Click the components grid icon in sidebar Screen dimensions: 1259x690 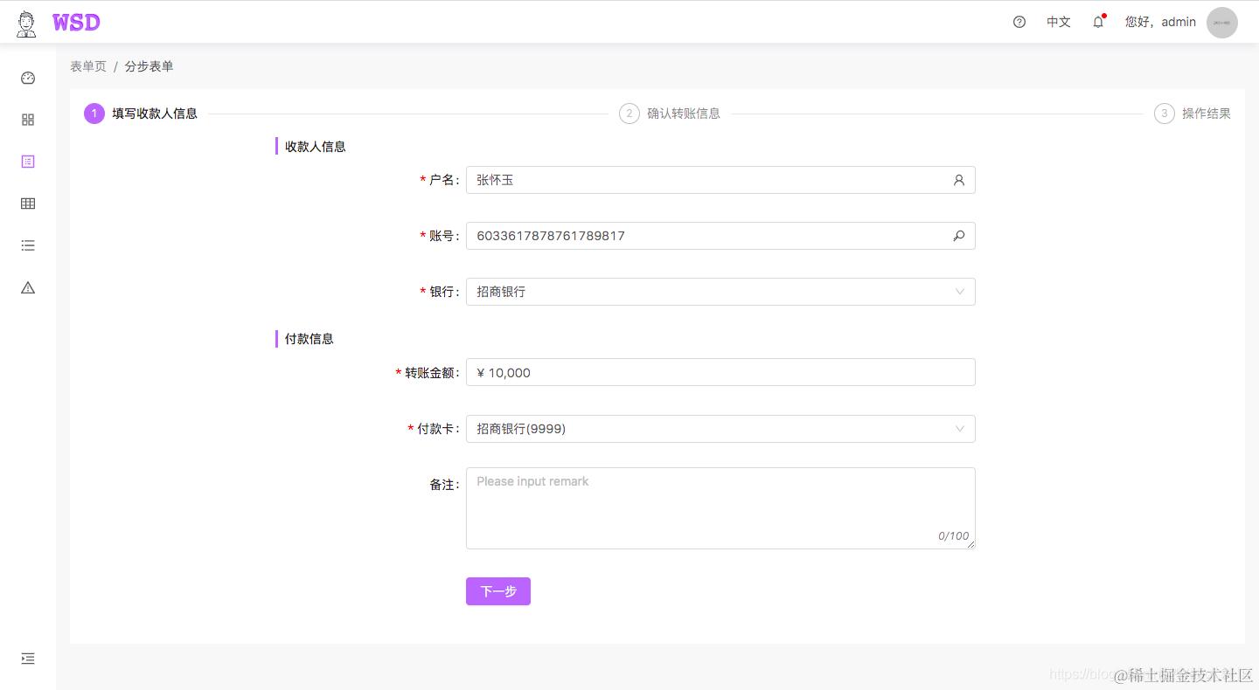[x=27, y=120]
